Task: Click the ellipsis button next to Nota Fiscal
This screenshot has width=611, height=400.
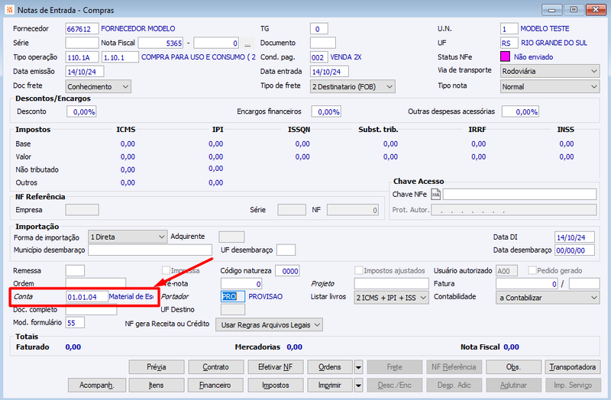Action: 247,44
